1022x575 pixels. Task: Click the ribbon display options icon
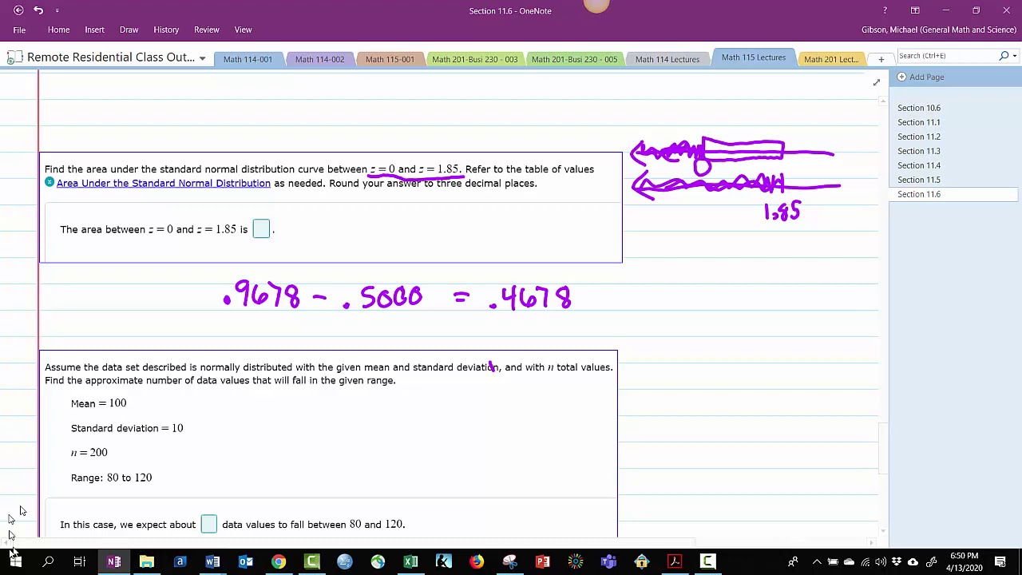[915, 10]
